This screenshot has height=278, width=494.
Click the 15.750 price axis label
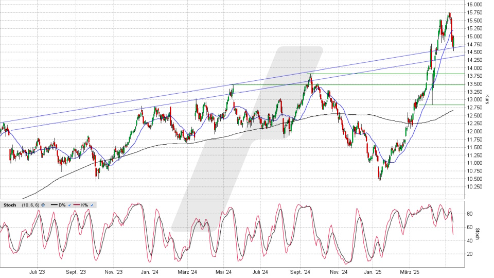tap(474, 12)
